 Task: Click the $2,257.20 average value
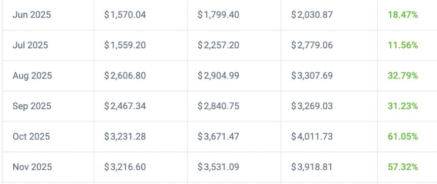pyautogui.click(x=218, y=45)
